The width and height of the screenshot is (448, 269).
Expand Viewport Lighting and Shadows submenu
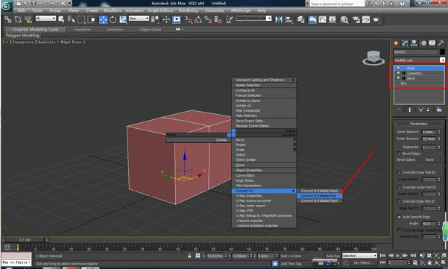264,80
